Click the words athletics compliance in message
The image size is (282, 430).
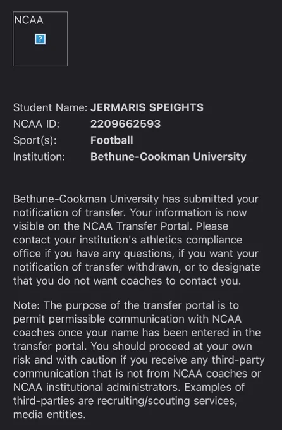tap(191, 240)
